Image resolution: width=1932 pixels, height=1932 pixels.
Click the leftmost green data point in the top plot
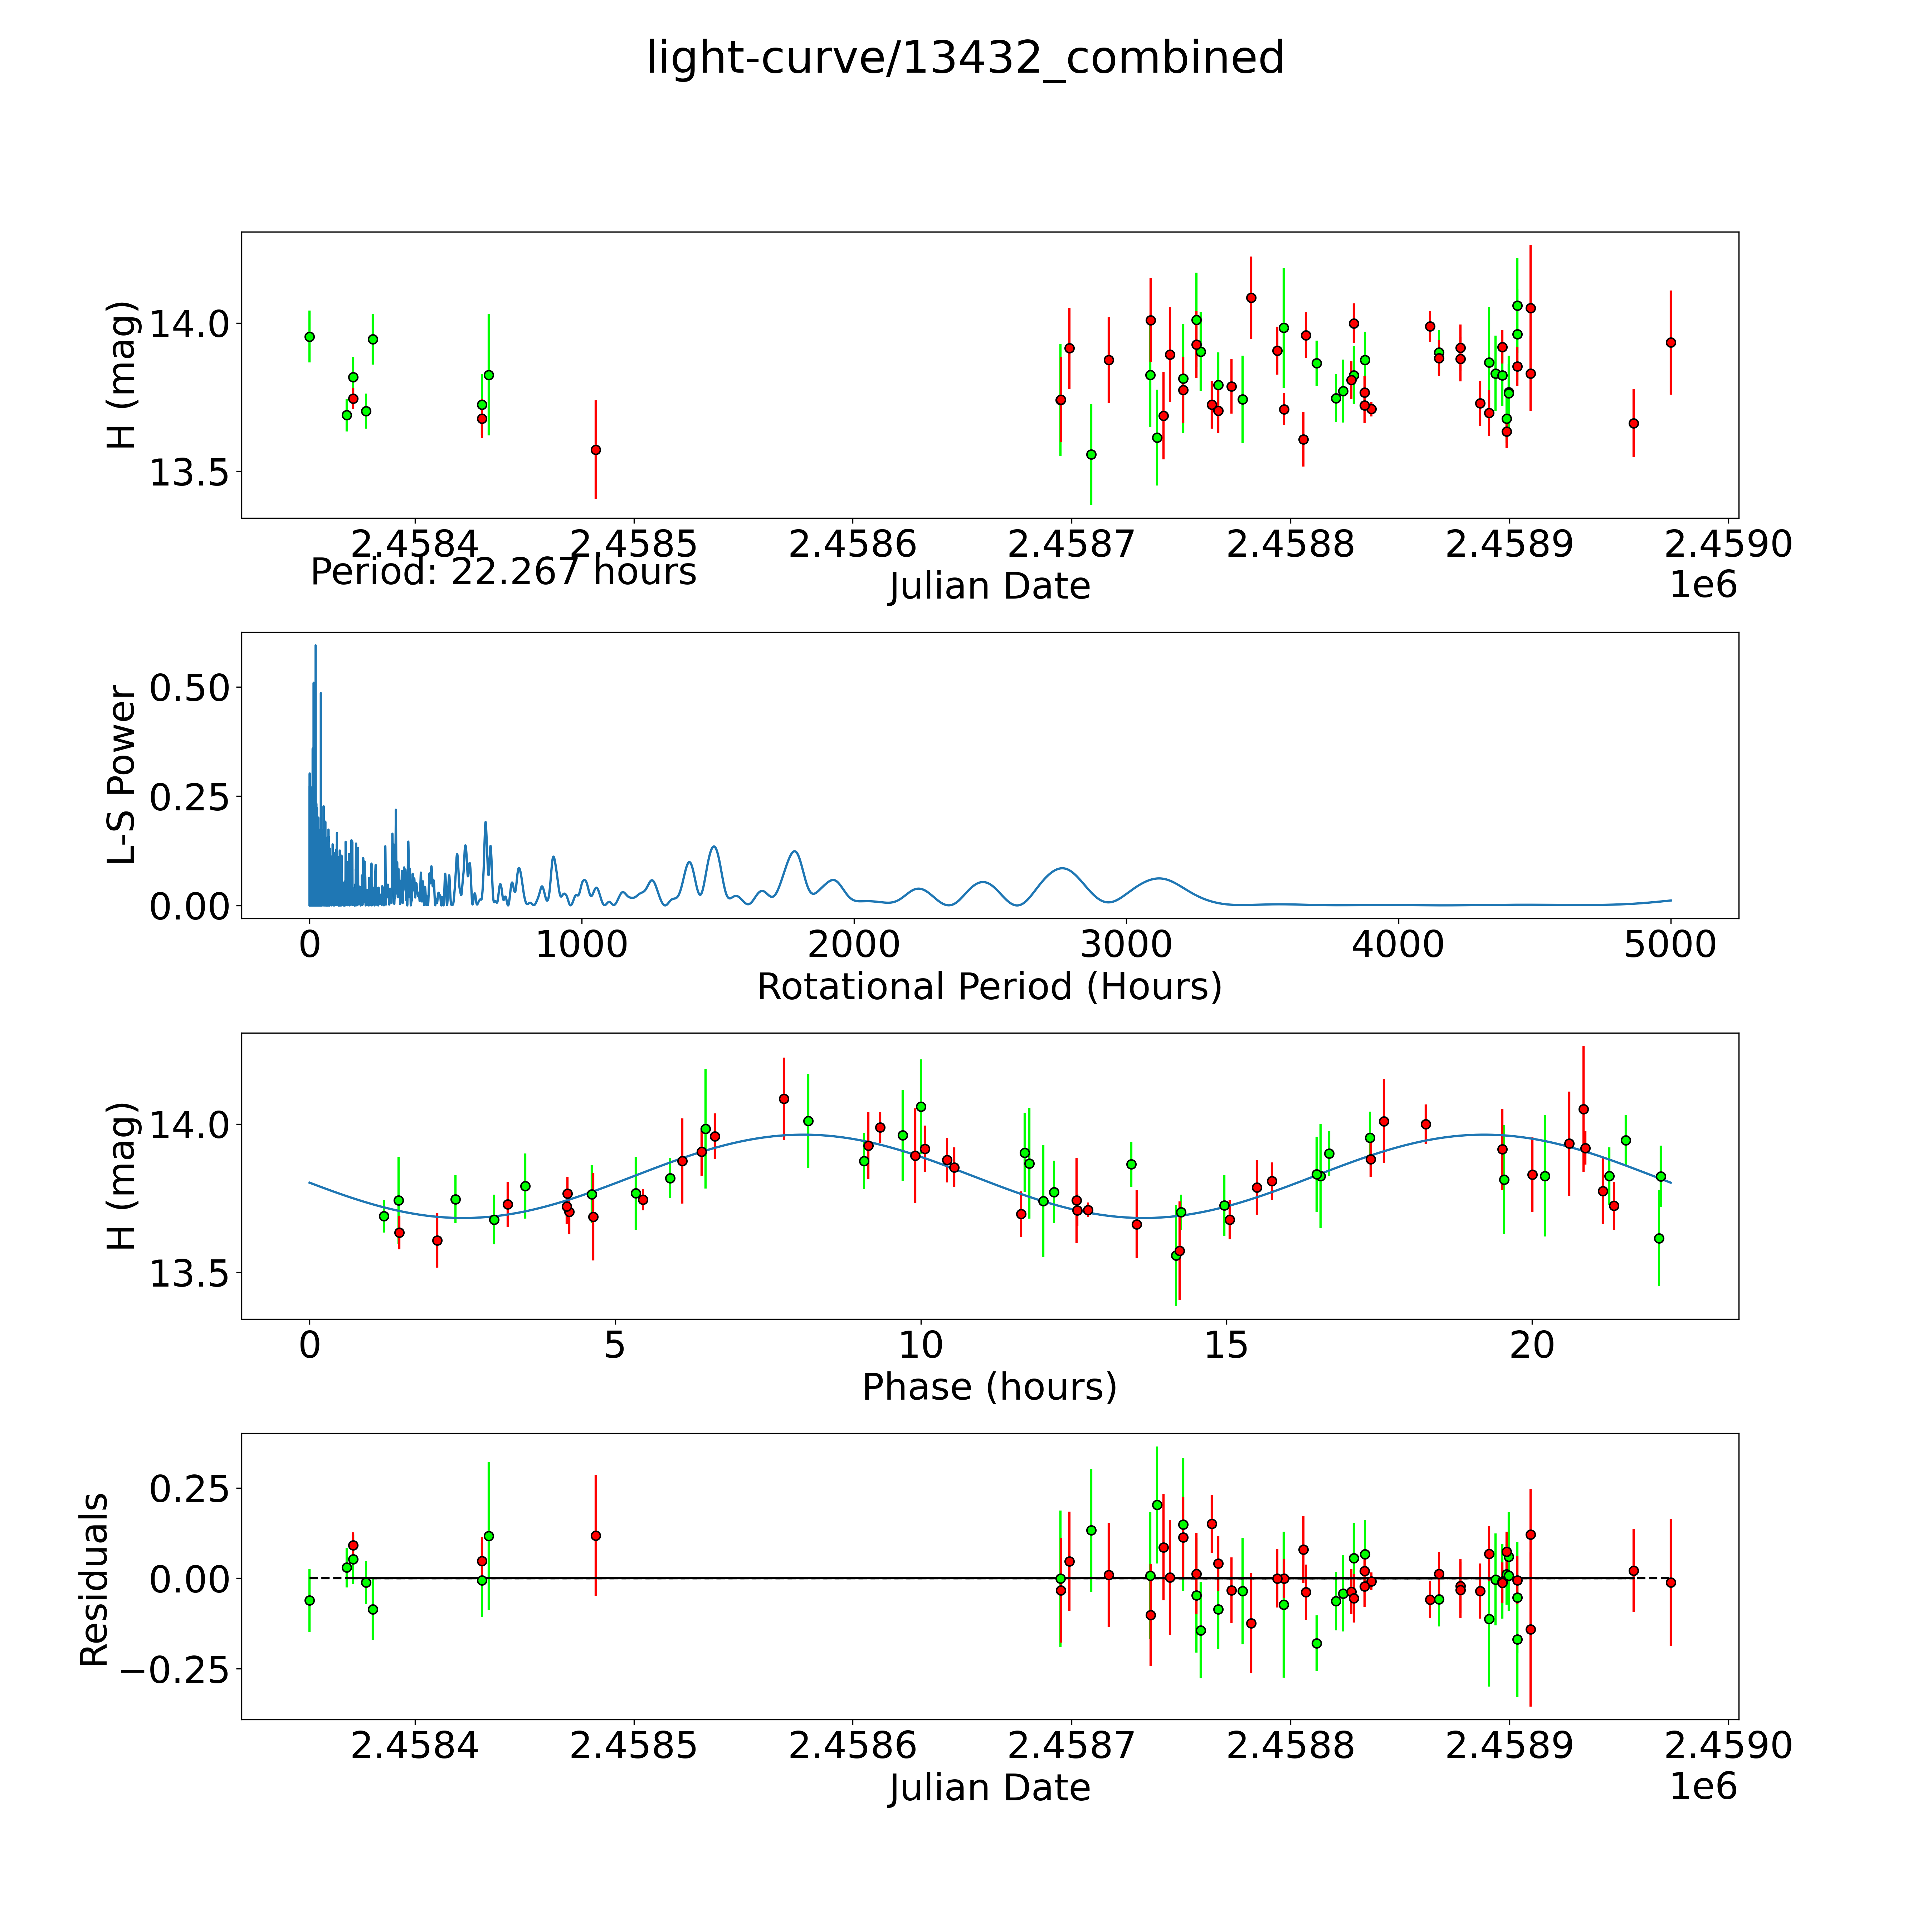tap(309, 337)
